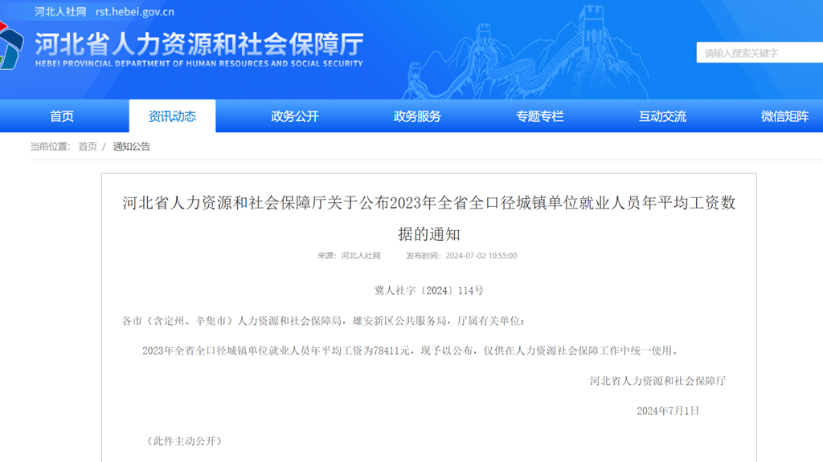Click the signature 河北省人力资源和社会保障厅 in the article

657,381
